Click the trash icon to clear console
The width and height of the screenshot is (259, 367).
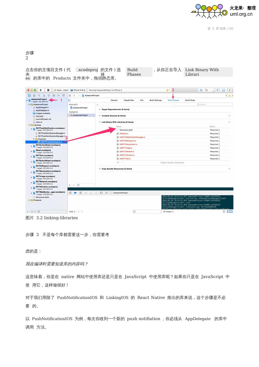tap(224, 212)
